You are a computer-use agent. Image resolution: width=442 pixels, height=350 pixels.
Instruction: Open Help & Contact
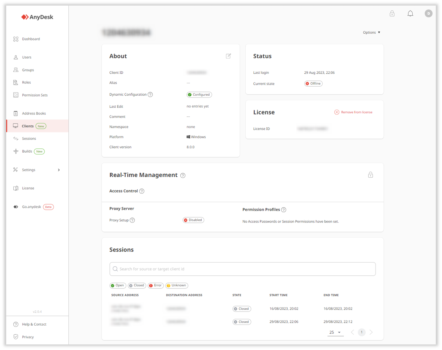coord(34,324)
